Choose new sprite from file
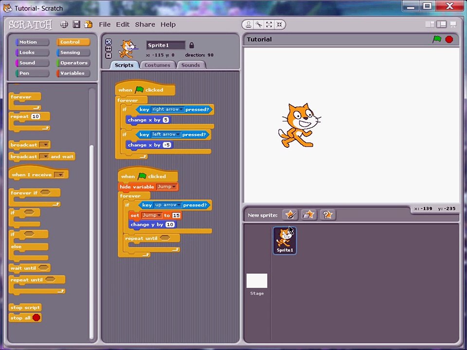467x350 pixels. (308, 214)
